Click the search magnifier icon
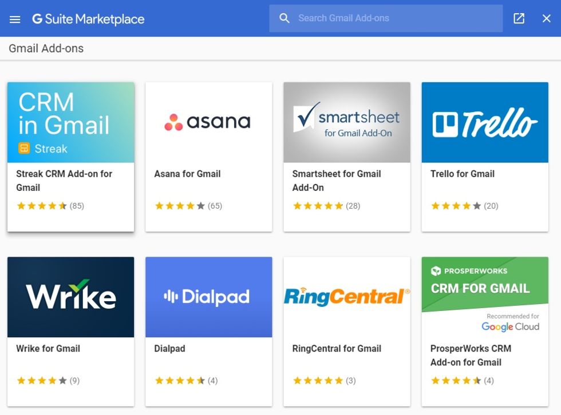561x415 pixels. coord(285,18)
